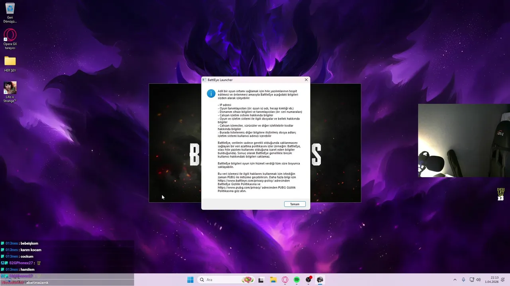Open File Explorer from the taskbar

273,280
